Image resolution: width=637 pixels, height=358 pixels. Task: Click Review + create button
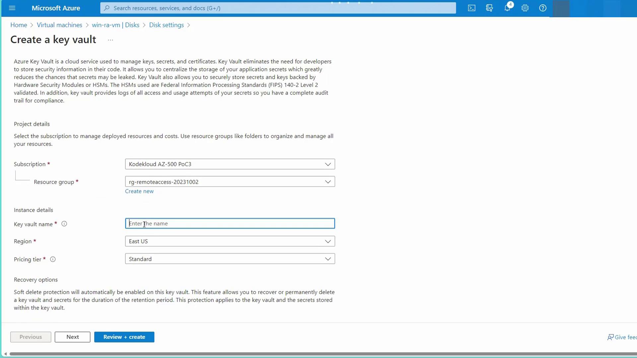click(x=124, y=337)
